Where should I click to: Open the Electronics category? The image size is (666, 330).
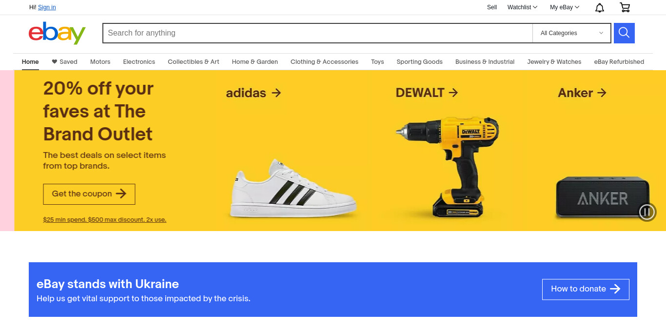[139, 62]
